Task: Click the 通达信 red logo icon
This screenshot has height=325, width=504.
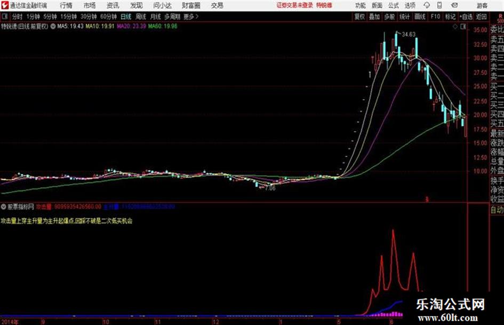Action: tap(4, 5)
